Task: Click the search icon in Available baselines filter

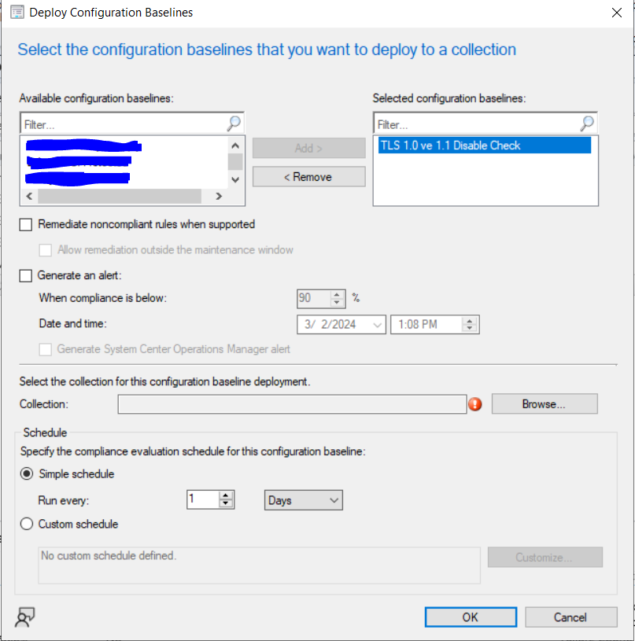Action: click(x=234, y=123)
